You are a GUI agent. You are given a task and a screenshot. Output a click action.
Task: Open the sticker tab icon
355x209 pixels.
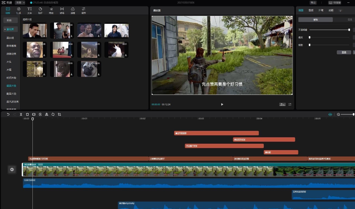tap(40, 10)
